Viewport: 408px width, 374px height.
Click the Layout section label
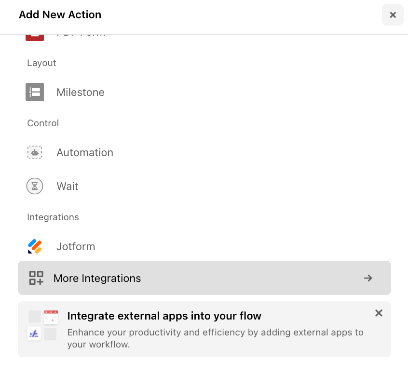[x=41, y=63]
